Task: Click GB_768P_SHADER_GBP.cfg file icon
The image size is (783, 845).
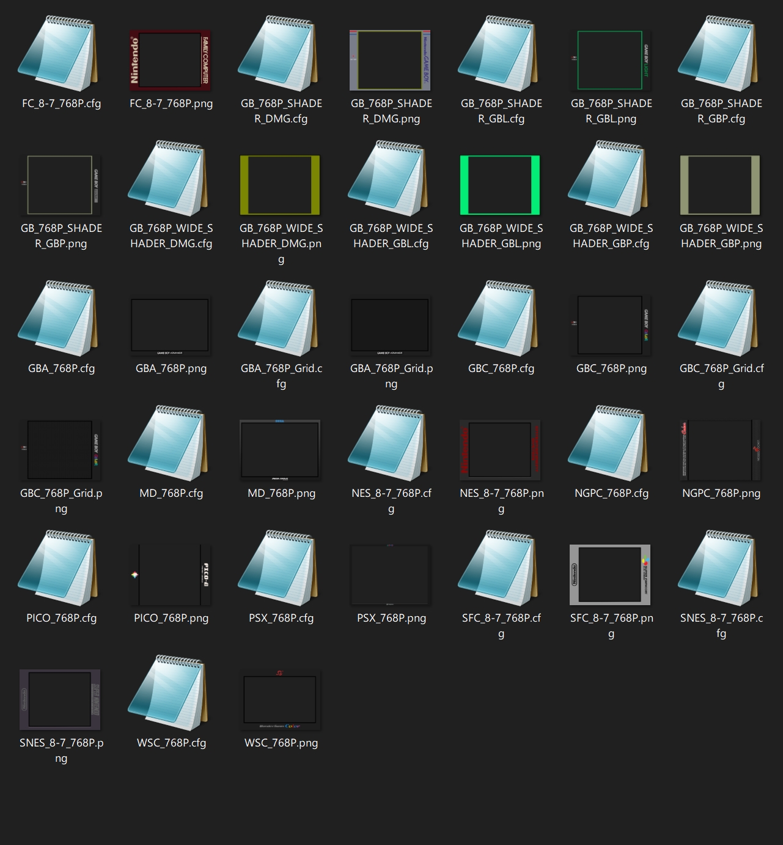Action: click(x=718, y=54)
